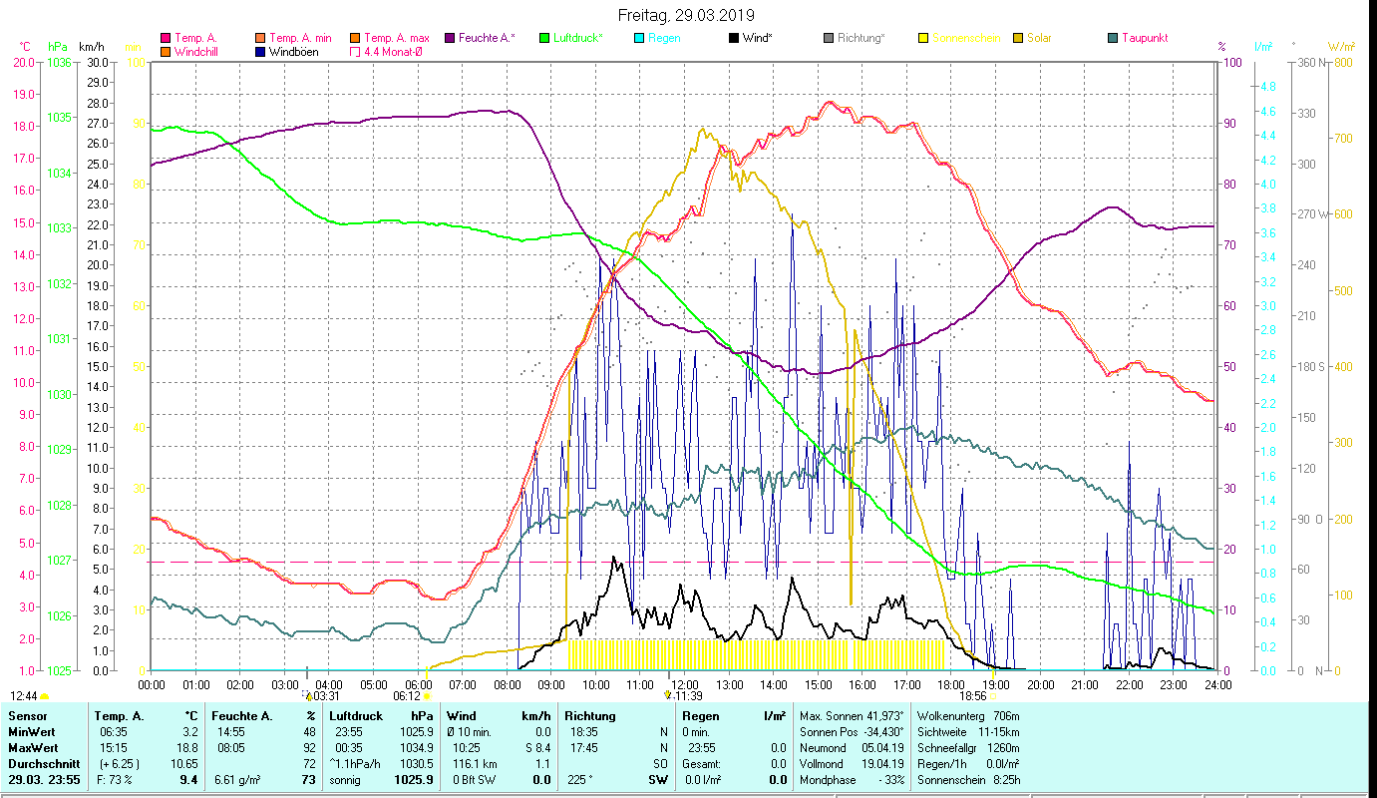The height and width of the screenshot is (798, 1377).
Task: Click the 'Sonnen Pos -34,430°' entry
Action: (x=854, y=732)
